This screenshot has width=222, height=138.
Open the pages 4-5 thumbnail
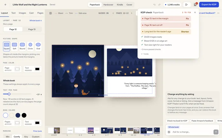[94, 131]
